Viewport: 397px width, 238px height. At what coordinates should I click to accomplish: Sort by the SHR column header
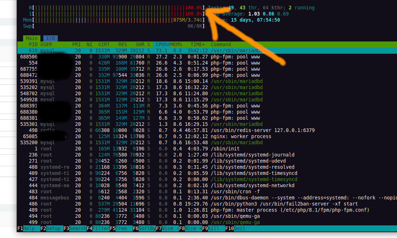[140, 44]
